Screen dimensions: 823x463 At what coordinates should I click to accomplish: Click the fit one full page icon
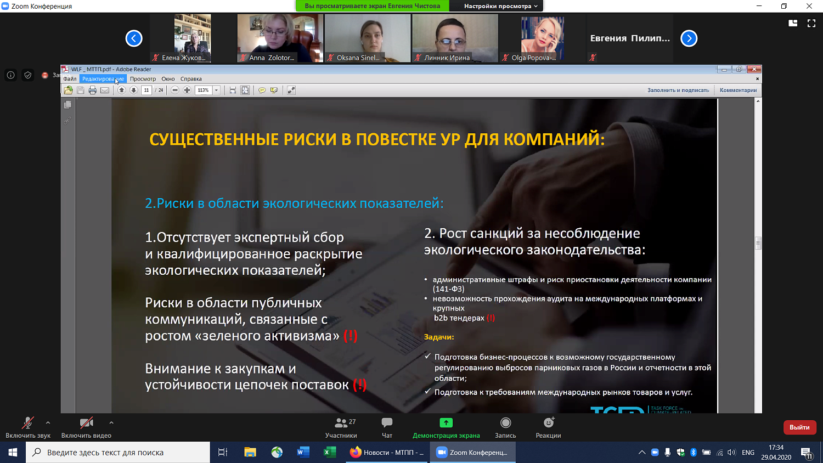[245, 90]
